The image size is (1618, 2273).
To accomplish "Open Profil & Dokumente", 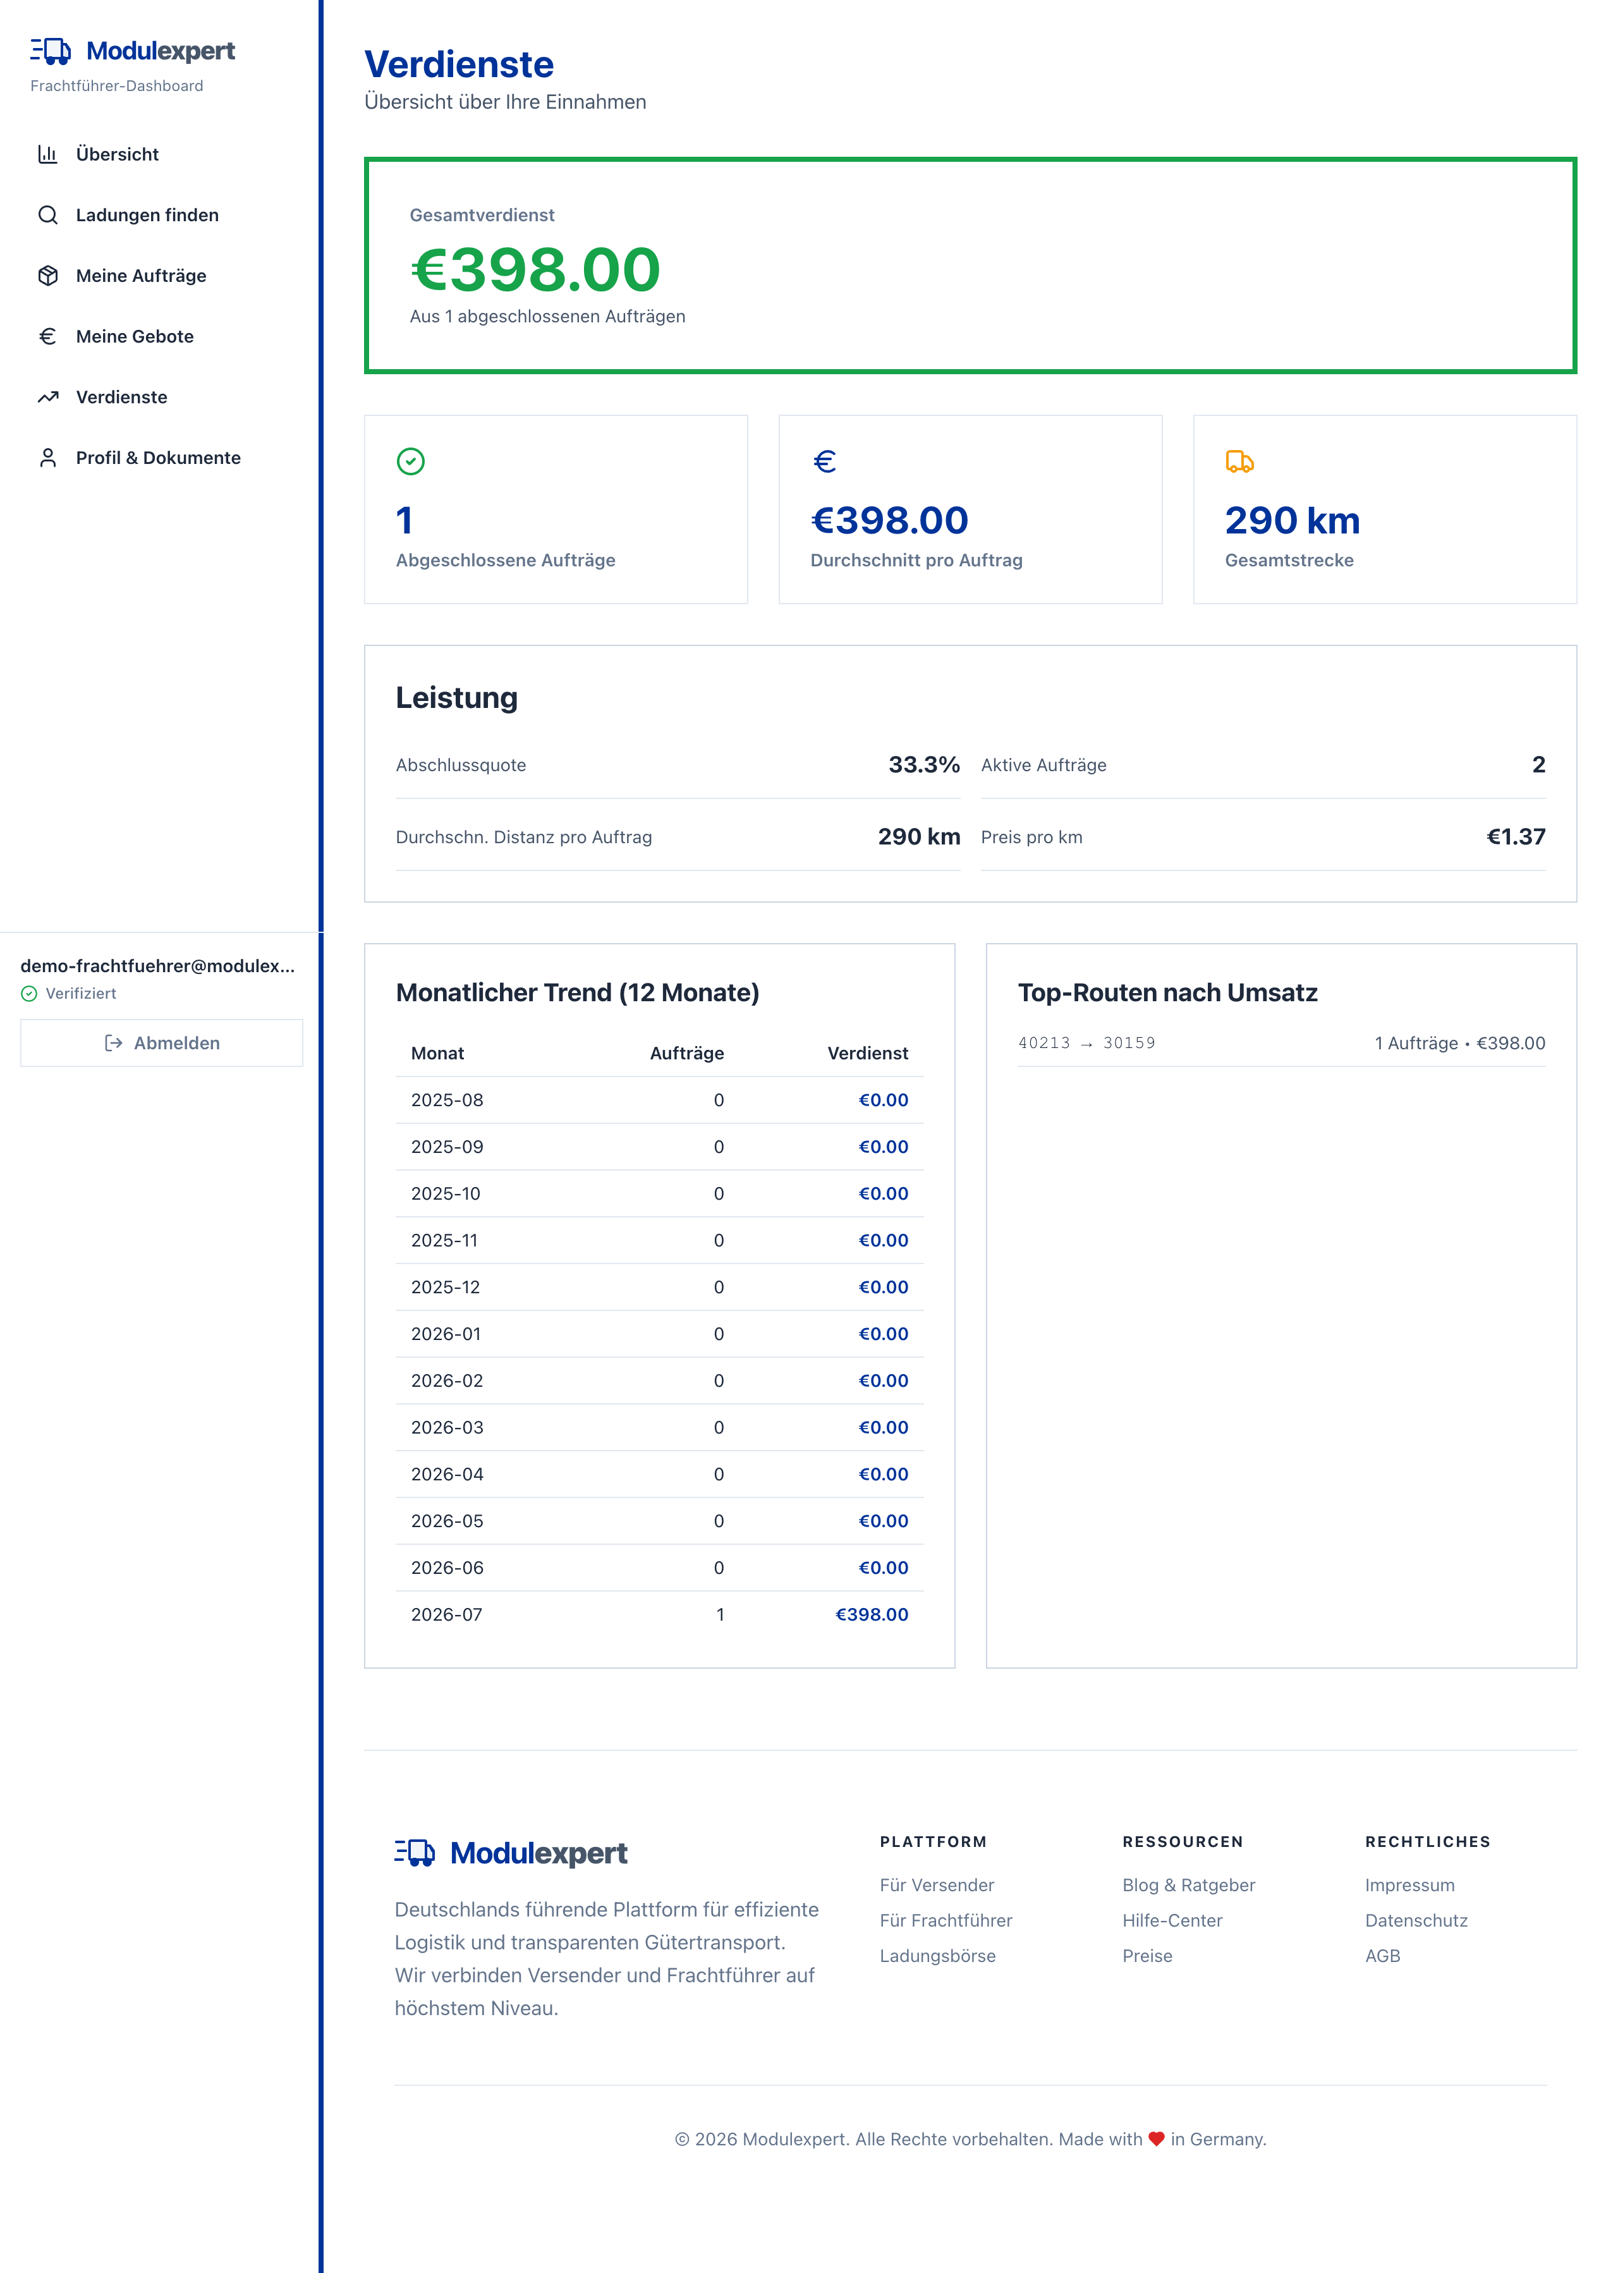I will 161,458.
